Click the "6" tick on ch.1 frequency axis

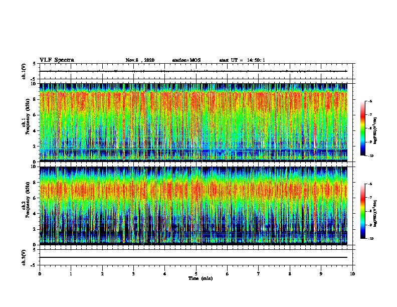[x=35, y=115]
